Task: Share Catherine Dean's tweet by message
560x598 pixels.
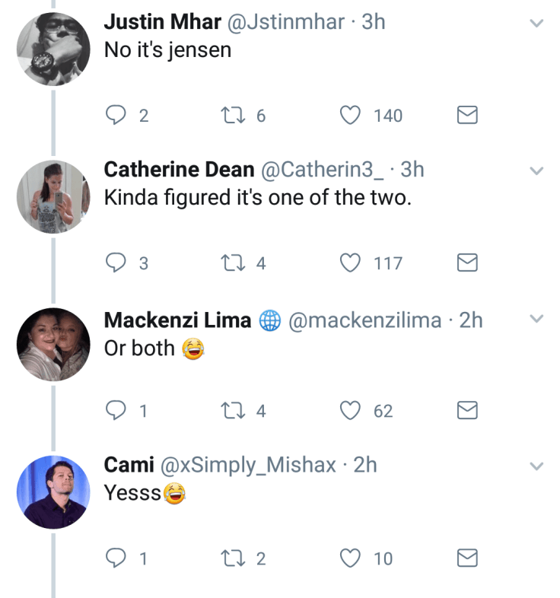Action: [466, 263]
